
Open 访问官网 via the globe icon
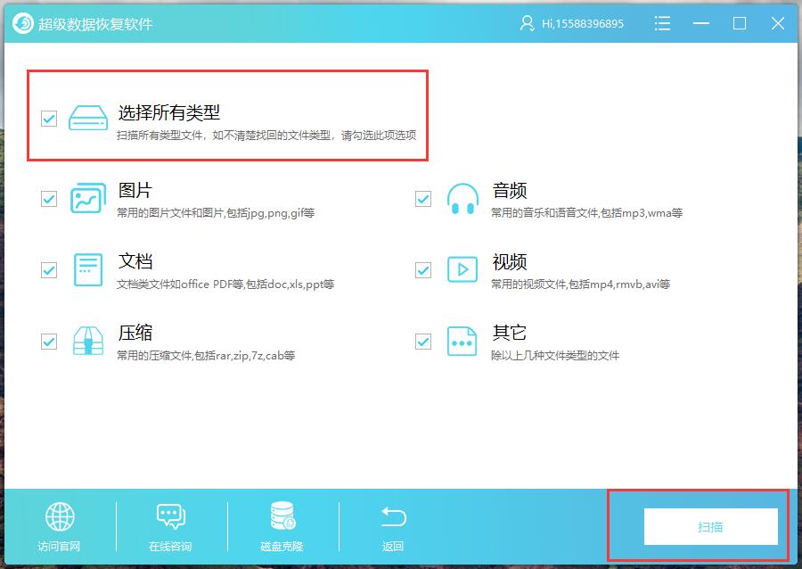point(58,515)
